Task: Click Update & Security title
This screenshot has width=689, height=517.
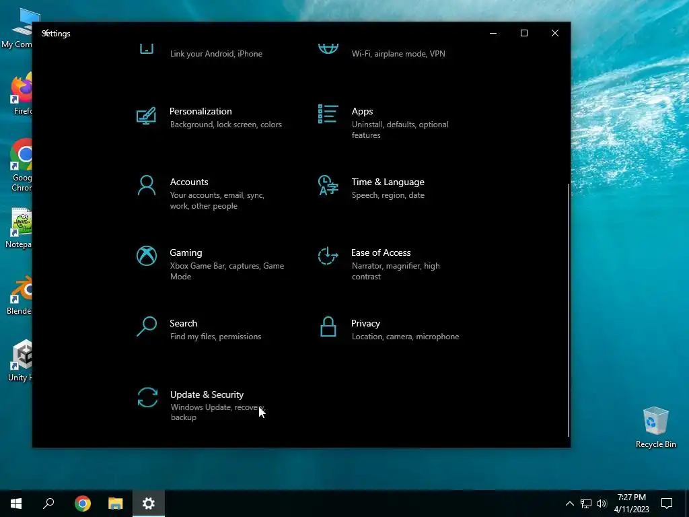Action: [207, 394]
